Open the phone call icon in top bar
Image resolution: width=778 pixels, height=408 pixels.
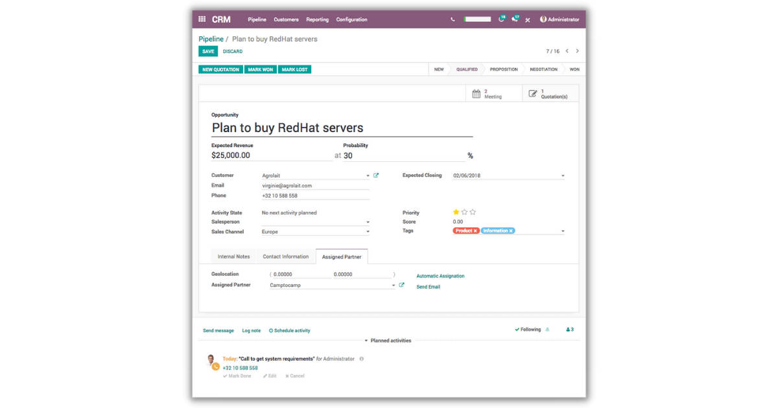pyautogui.click(x=453, y=19)
